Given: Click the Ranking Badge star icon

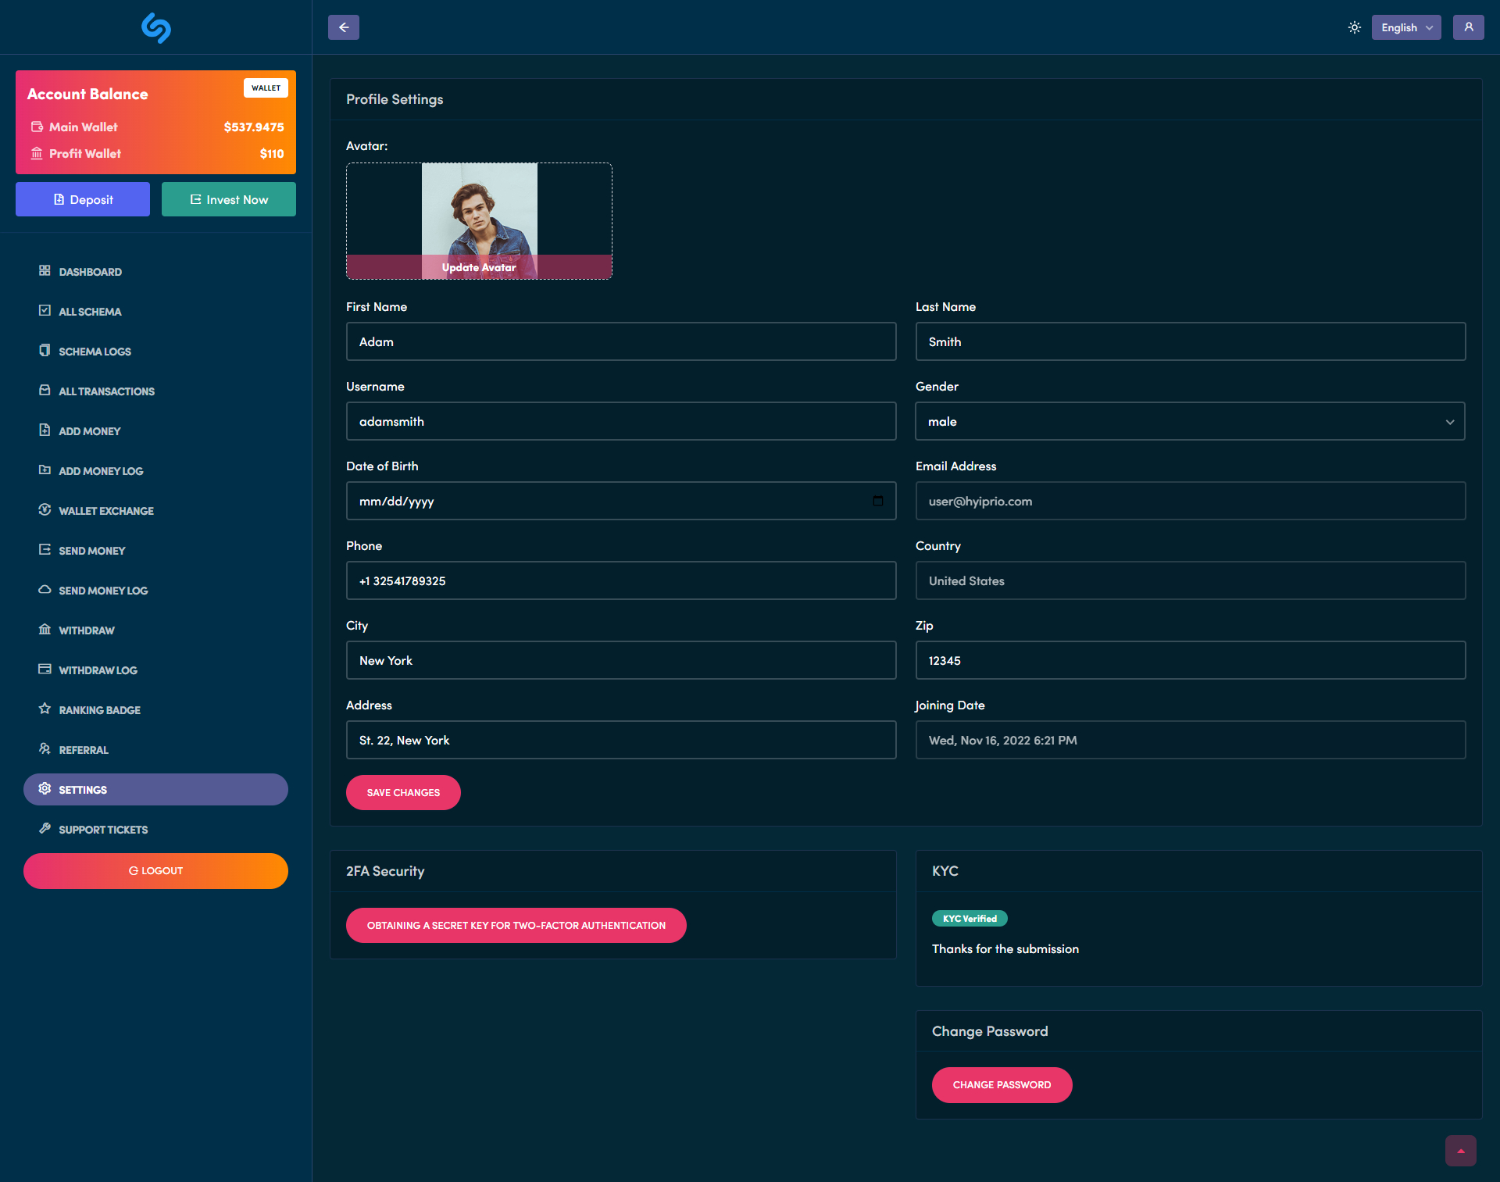Looking at the screenshot, I should pos(44,709).
